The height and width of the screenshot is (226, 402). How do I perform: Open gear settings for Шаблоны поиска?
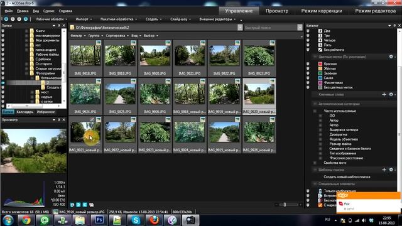pos(391,169)
